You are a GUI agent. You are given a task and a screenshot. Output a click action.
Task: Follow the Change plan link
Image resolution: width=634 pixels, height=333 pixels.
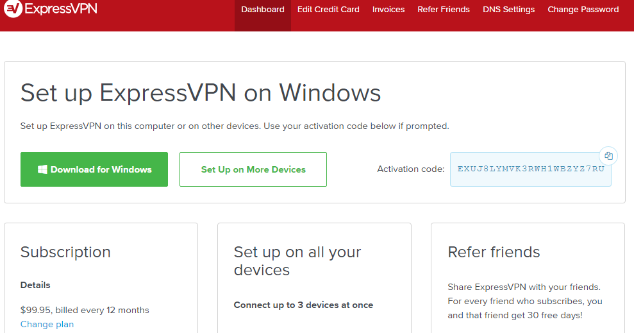(47, 324)
